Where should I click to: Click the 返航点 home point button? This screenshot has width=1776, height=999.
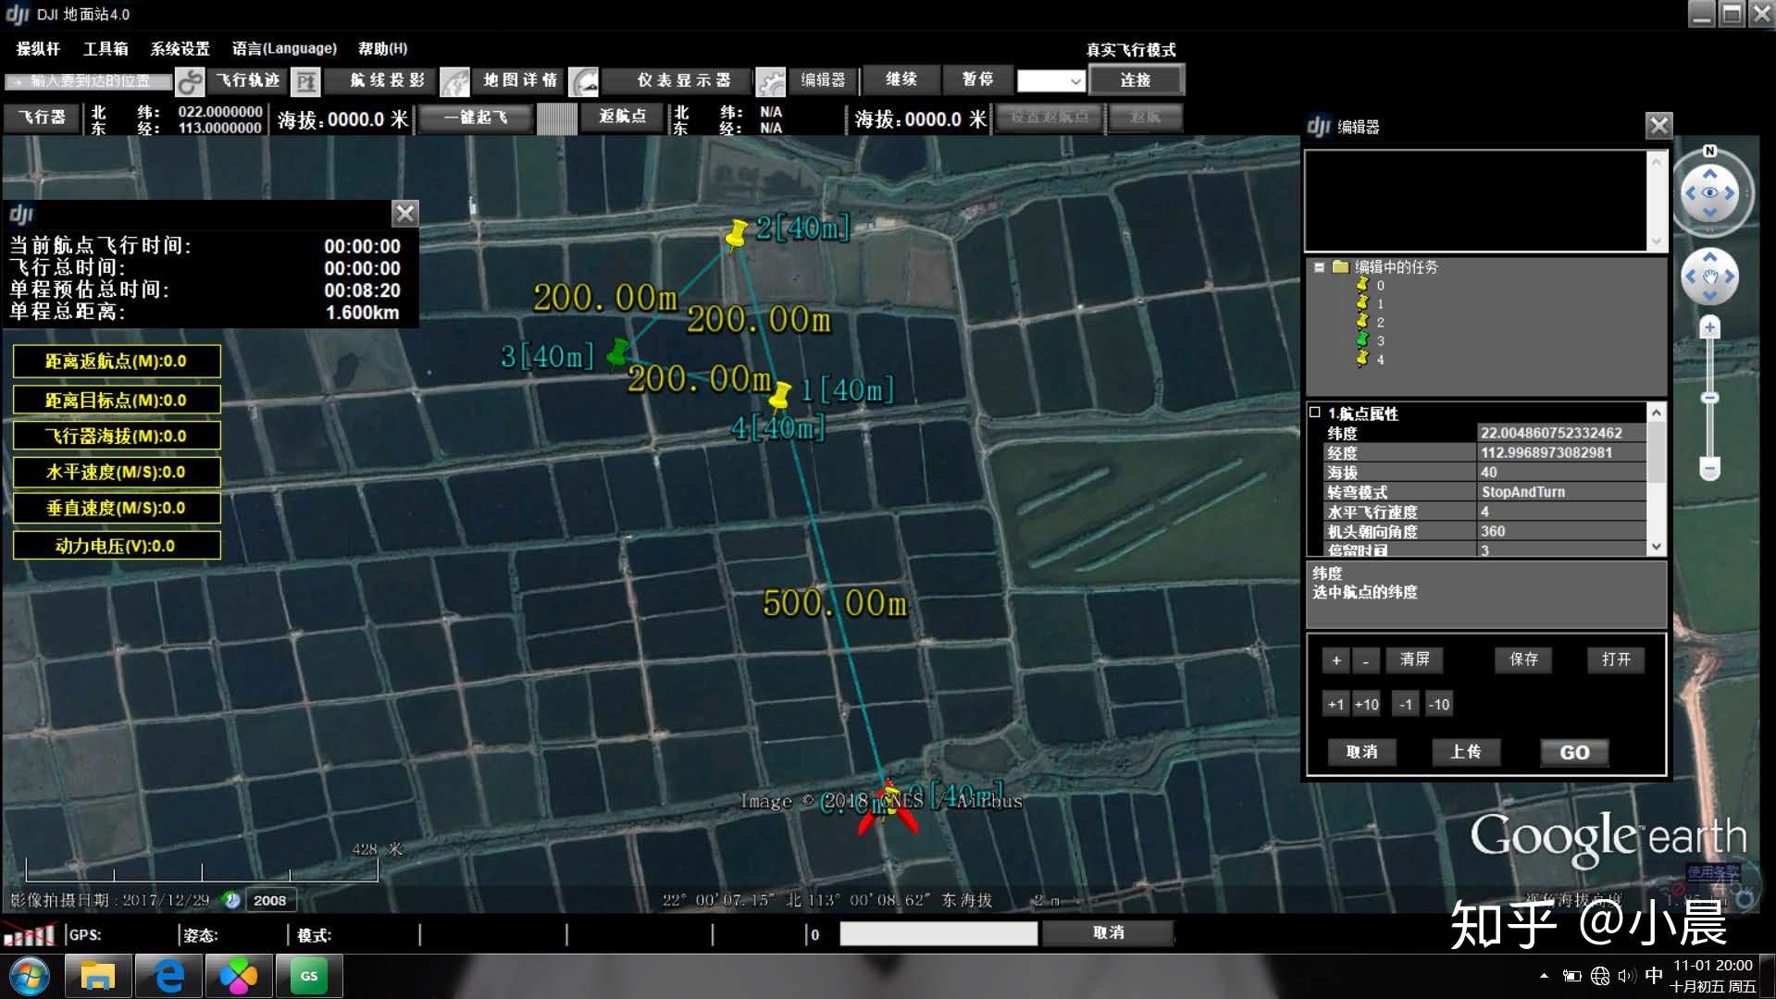click(622, 117)
